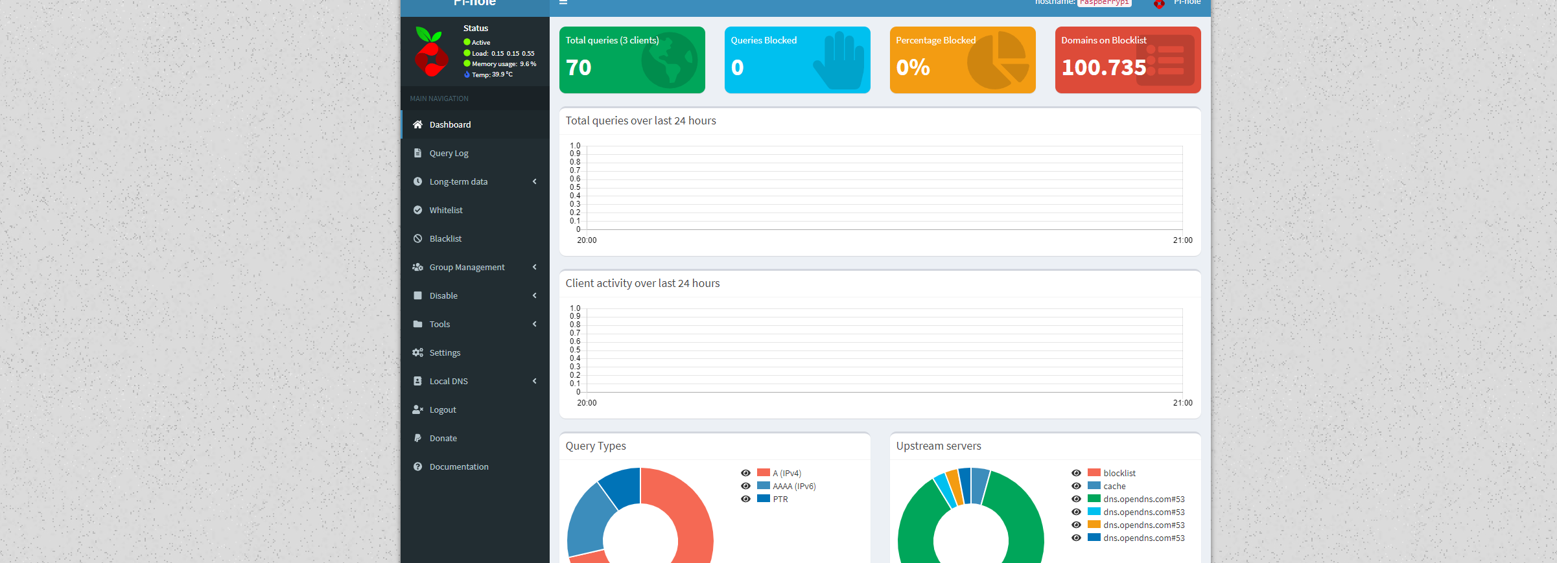1557x563 pixels.
Task: Expand the Group Management submenu arrow
Action: [x=535, y=267]
